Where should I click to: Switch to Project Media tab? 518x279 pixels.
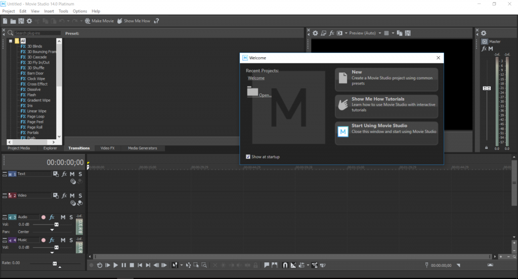[x=19, y=148]
